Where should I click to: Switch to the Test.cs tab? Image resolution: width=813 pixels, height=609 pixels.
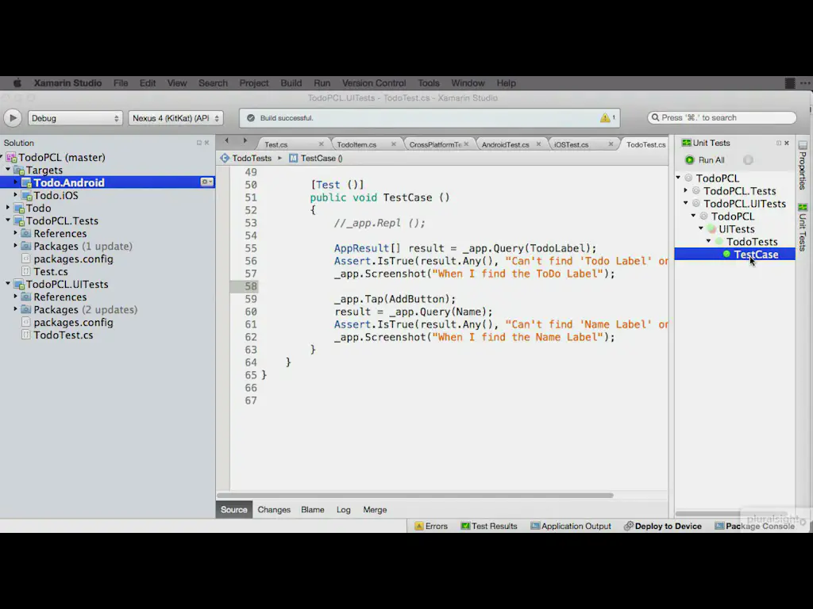tap(275, 144)
